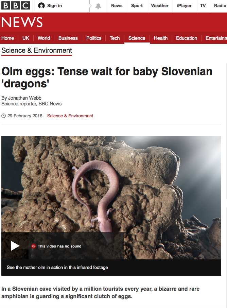
Task: Open the World news tab
Action: point(44,38)
